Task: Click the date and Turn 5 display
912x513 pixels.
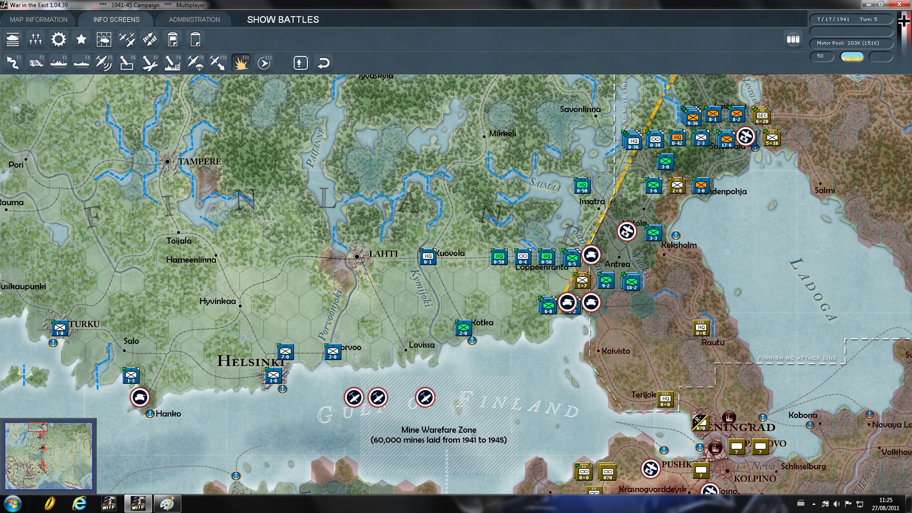Action: [851, 19]
